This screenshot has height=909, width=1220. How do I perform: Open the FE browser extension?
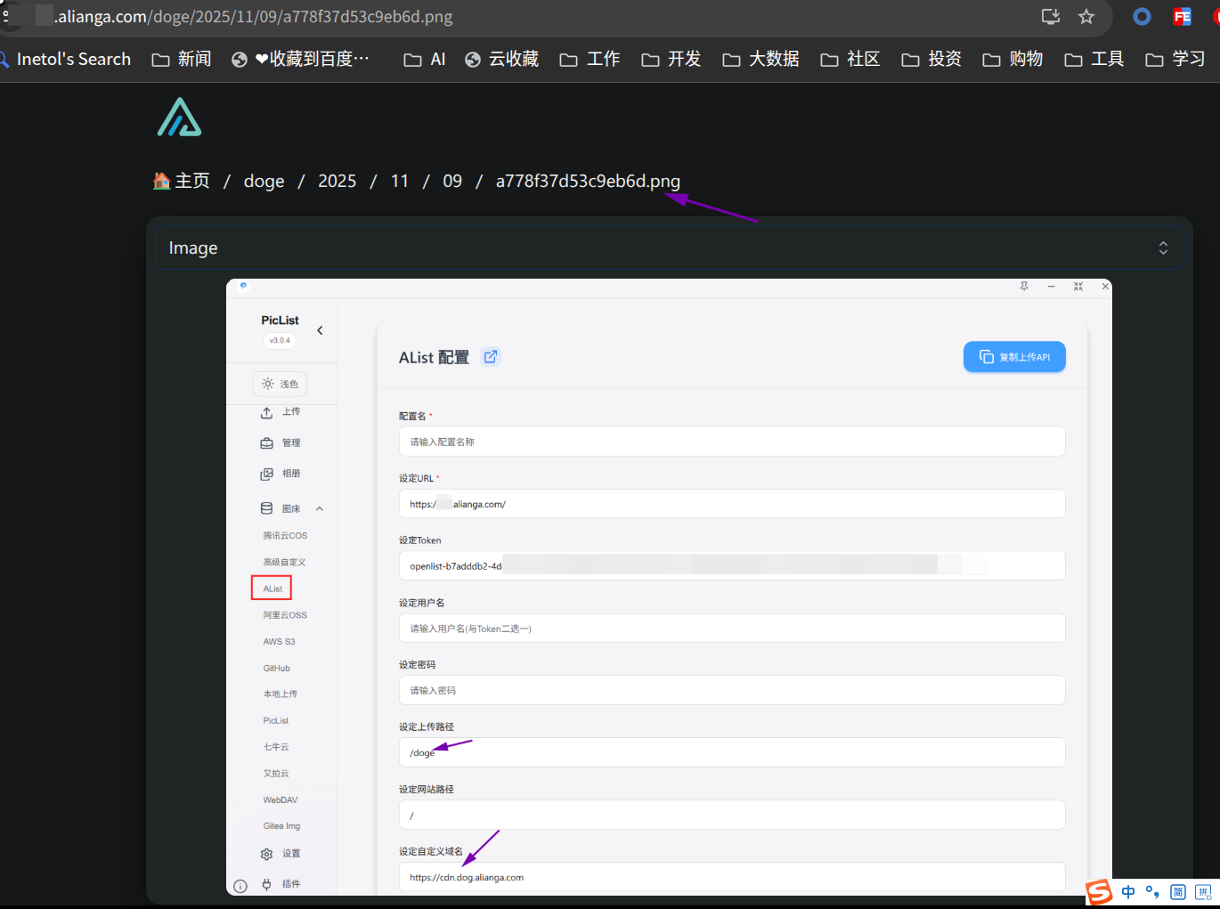pos(1182,17)
